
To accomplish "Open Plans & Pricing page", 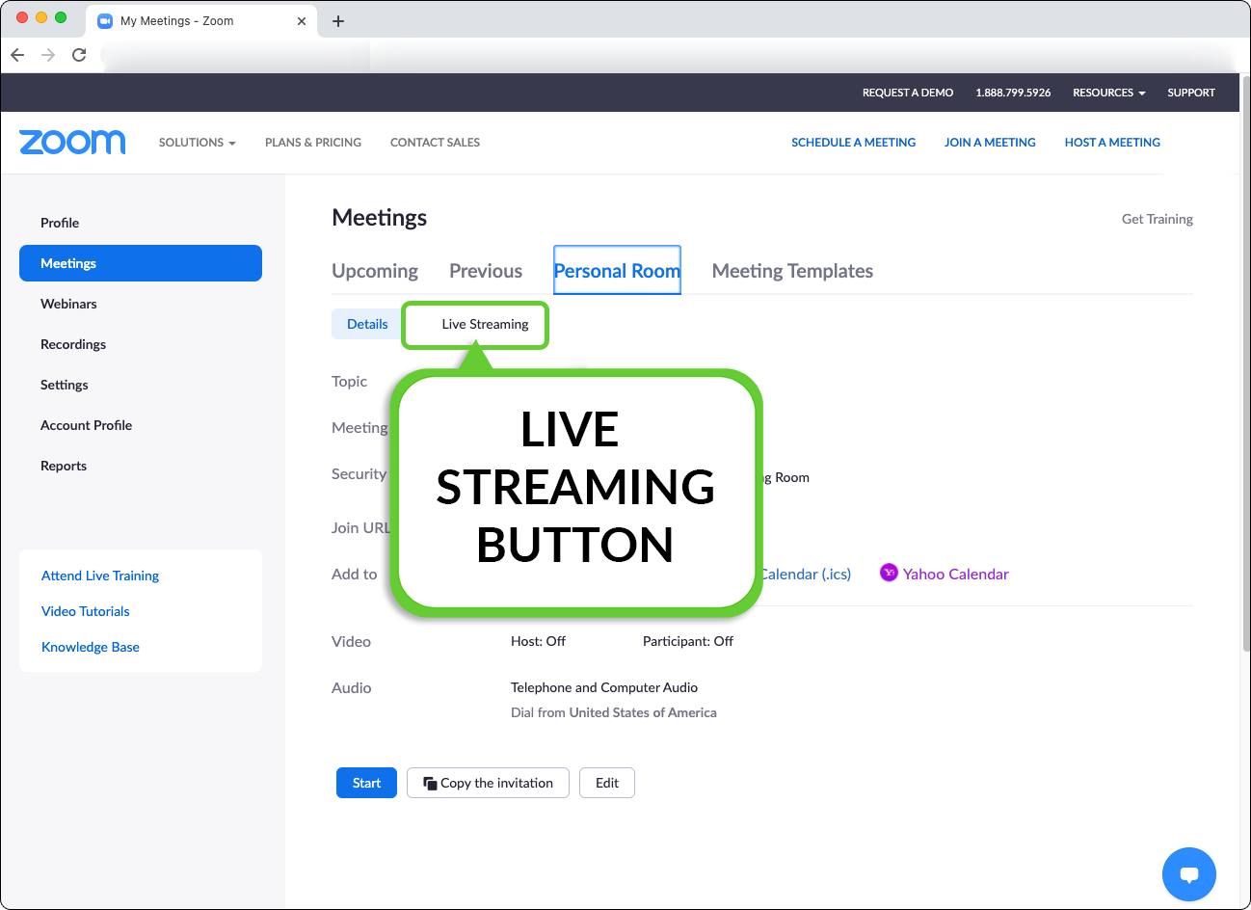I will click(313, 142).
